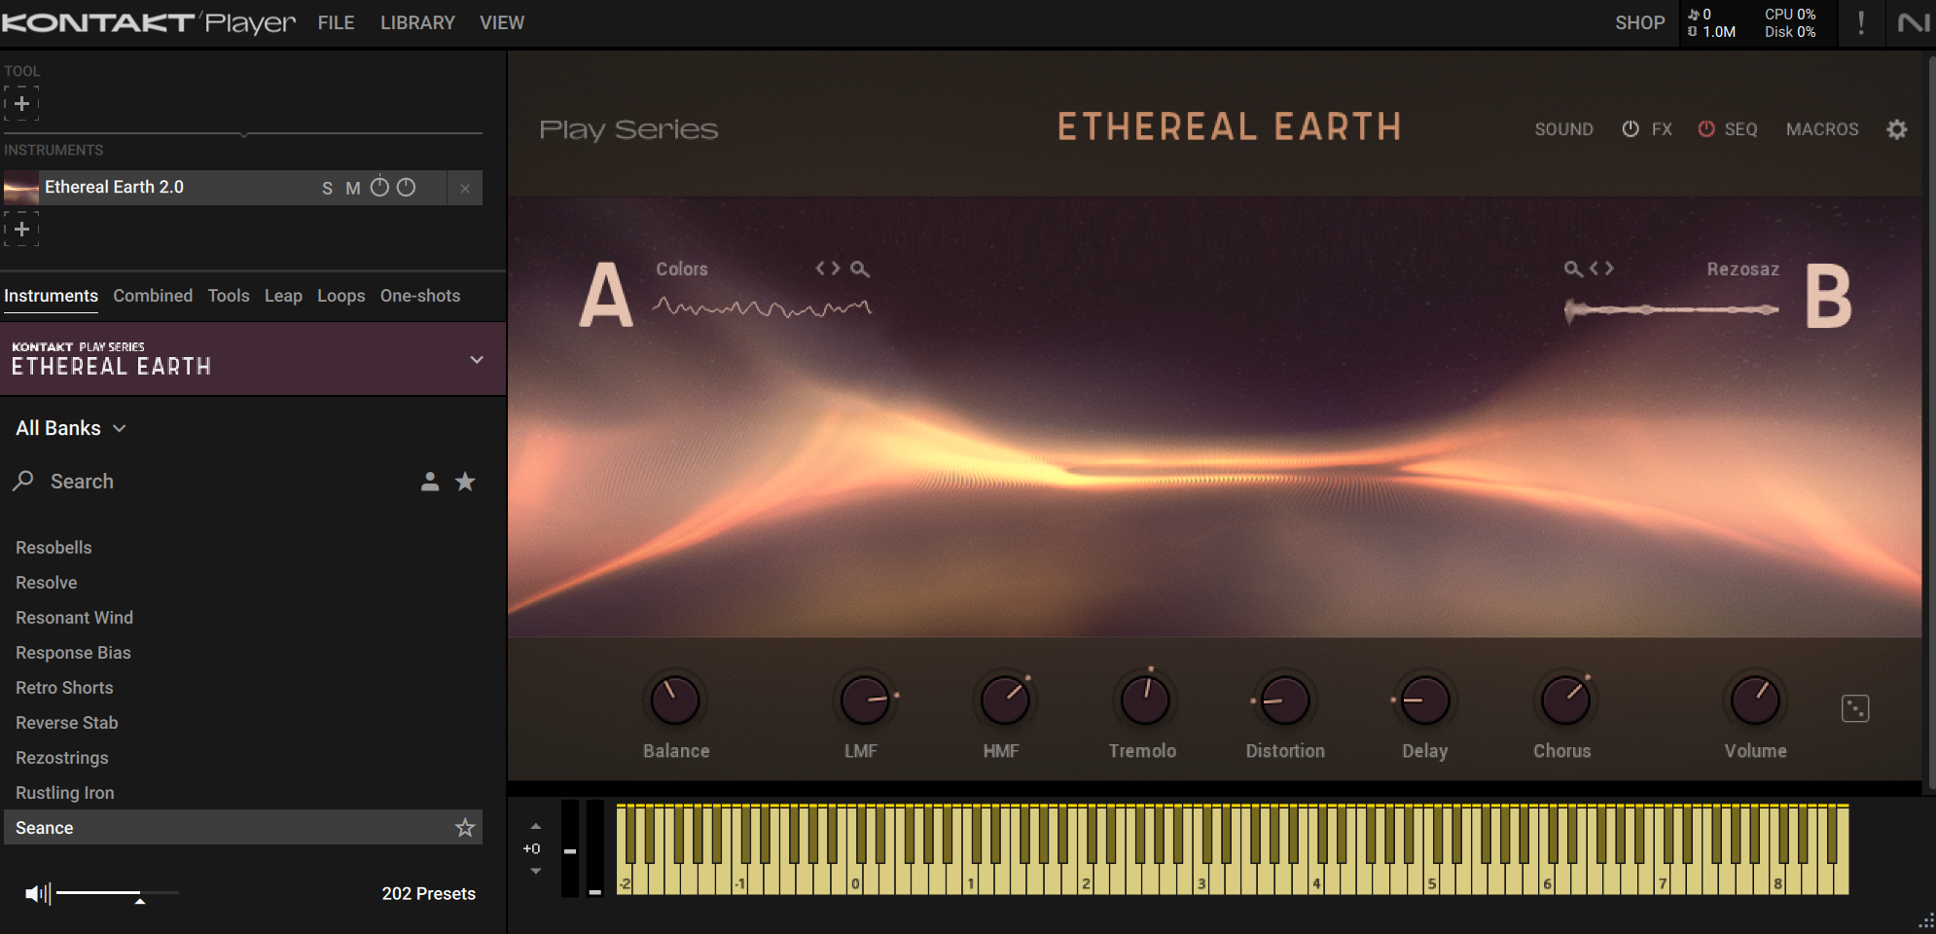Add a tool with the plus icon under TOOL

pyautogui.click(x=21, y=103)
